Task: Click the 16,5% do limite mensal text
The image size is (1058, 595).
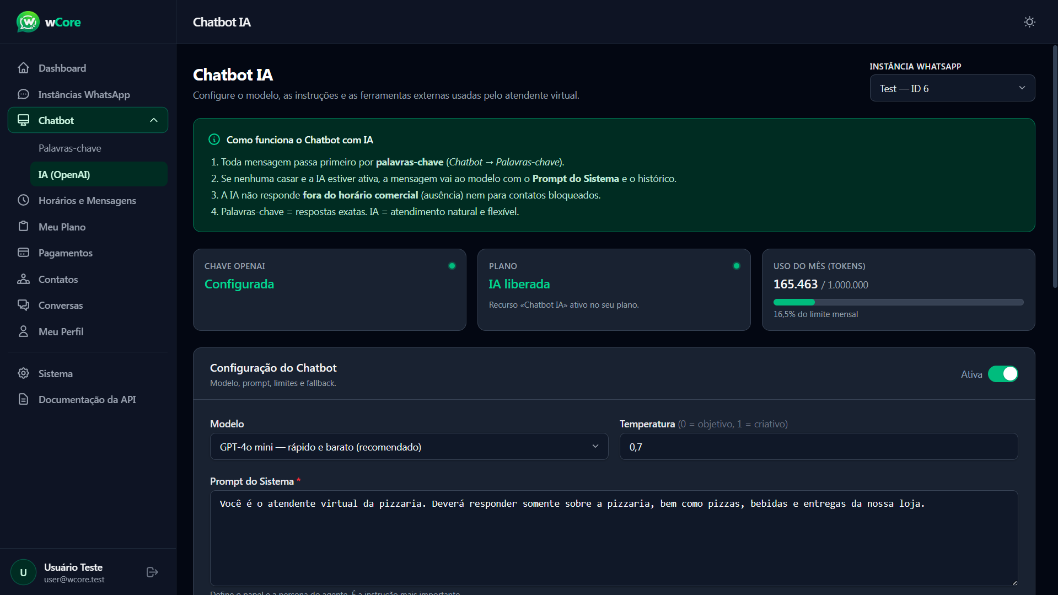Action: click(x=815, y=314)
